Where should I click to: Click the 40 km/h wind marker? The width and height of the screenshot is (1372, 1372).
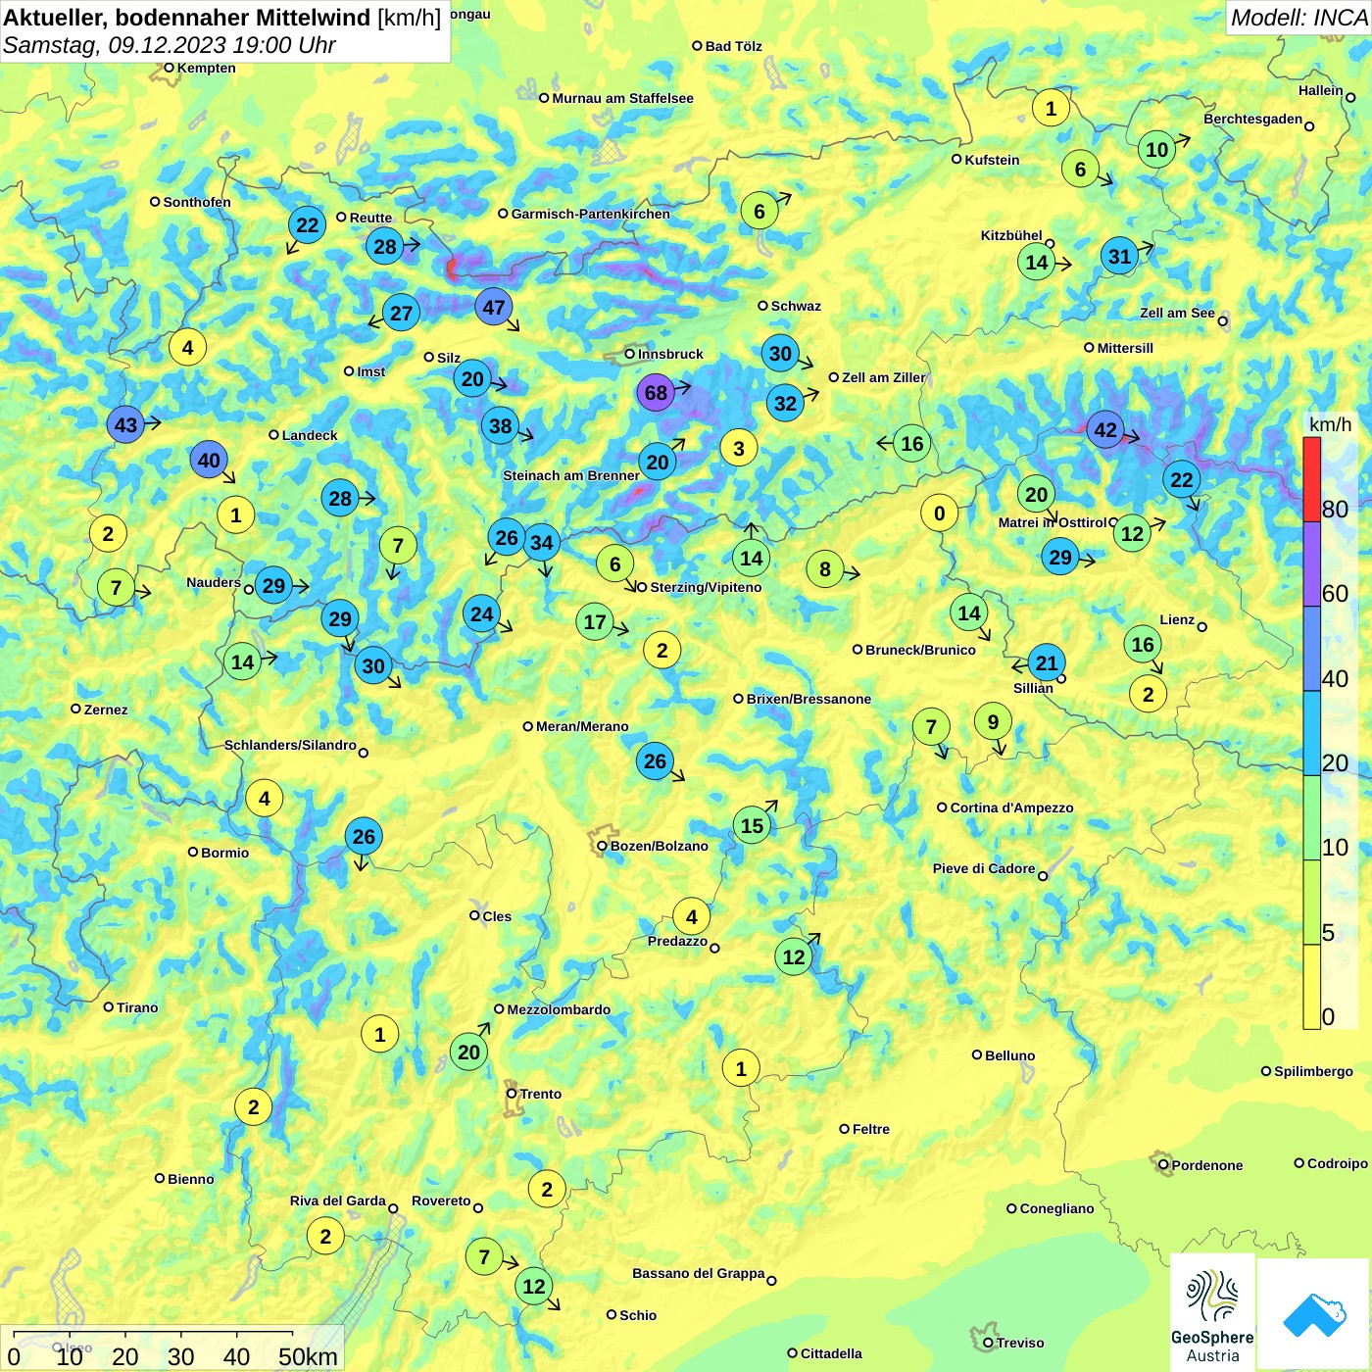point(209,461)
